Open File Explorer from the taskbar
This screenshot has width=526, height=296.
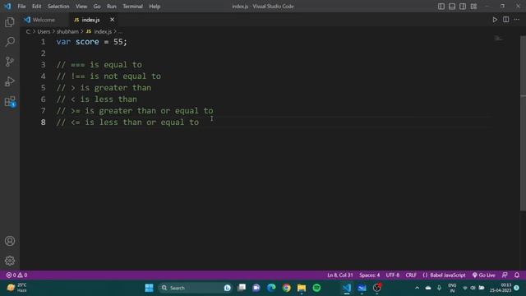click(x=302, y=288)
